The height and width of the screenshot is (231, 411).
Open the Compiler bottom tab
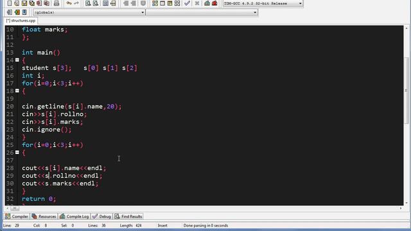coord(17,216)
